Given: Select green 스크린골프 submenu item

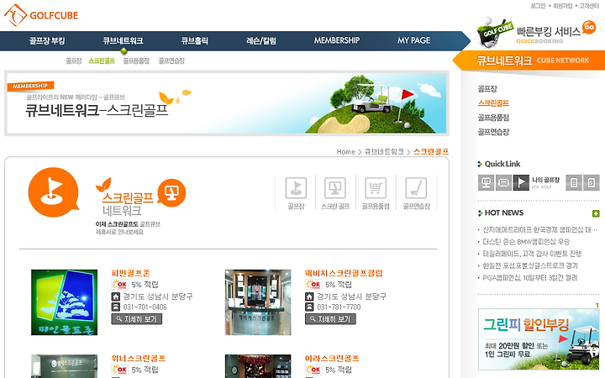Looking at the screenshot, I should click(x=102, y=61).
